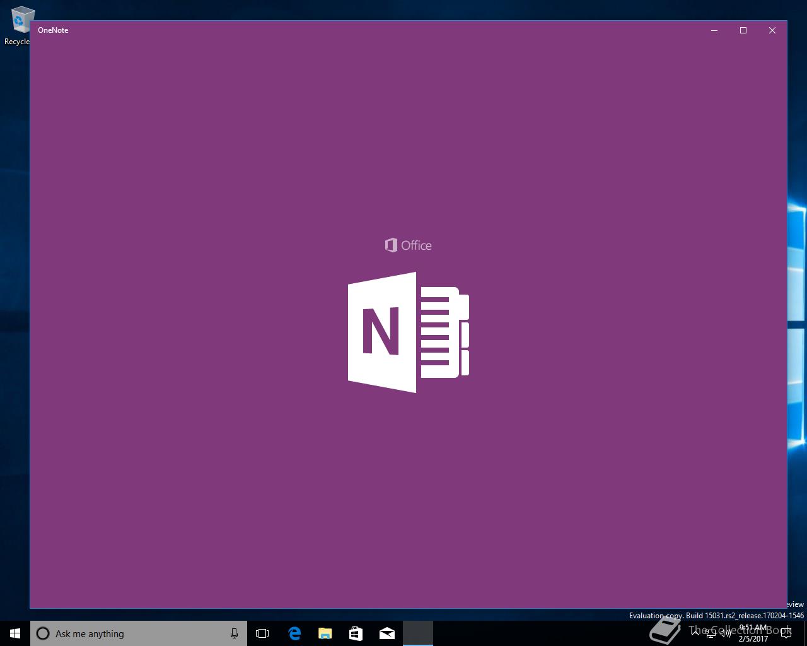
Task: Open File Explorer from the taskbar
Action: coord(325,633)
